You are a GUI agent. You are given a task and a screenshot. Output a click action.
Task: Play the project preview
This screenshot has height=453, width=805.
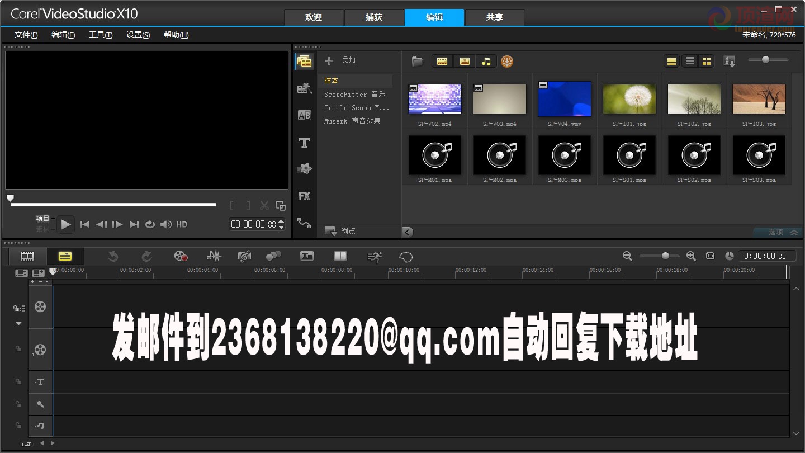click(66, 225)
